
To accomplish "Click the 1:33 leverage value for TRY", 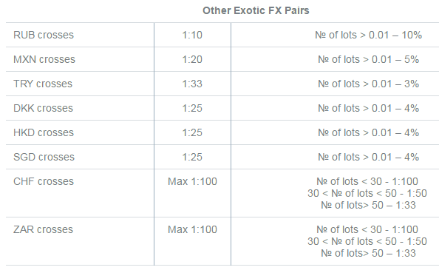I will click(192, 84).
